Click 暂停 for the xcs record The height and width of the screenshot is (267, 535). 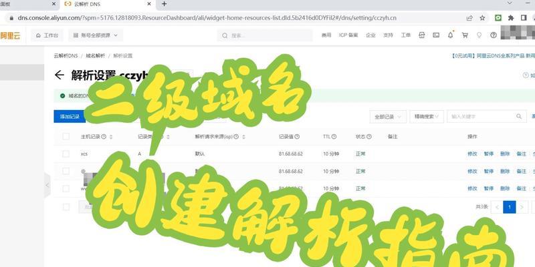489,154
